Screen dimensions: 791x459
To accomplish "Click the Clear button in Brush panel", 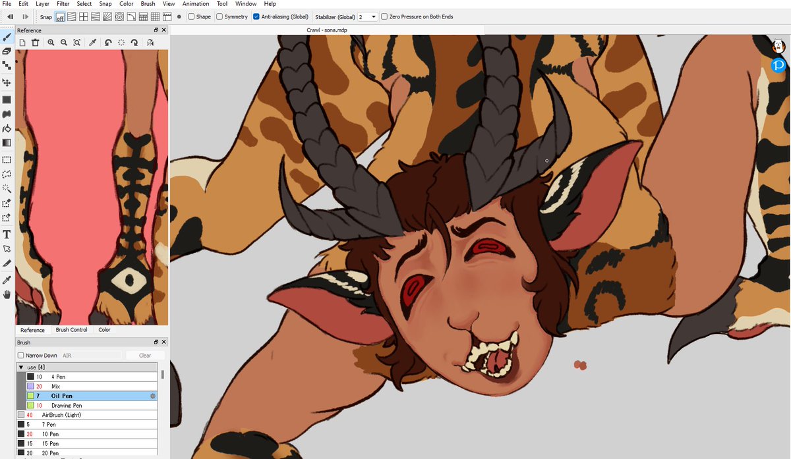I will pos(145,355).
